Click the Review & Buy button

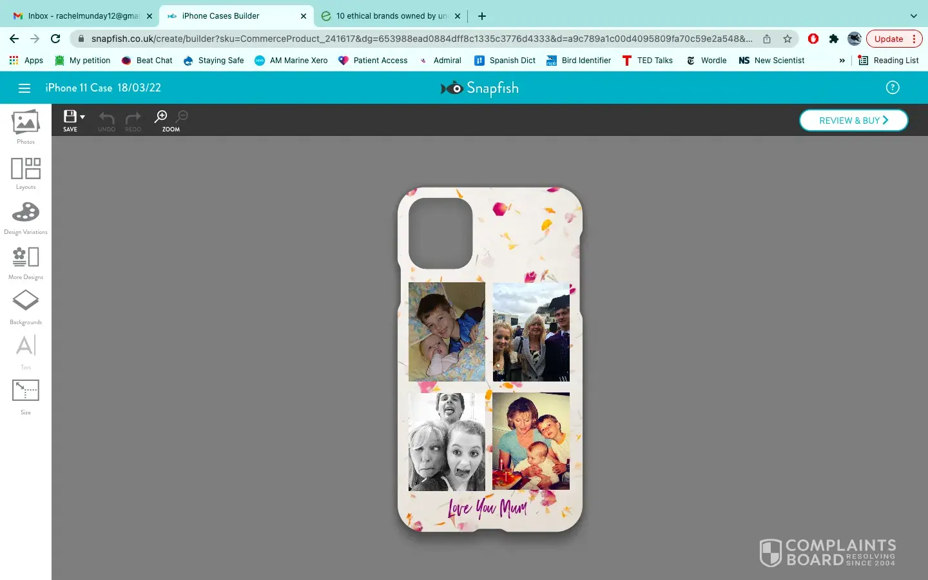854,121
